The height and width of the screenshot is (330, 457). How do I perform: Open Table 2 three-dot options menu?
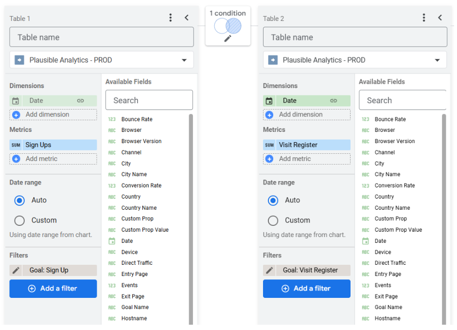pyautogui.click(x=423, y=18)
